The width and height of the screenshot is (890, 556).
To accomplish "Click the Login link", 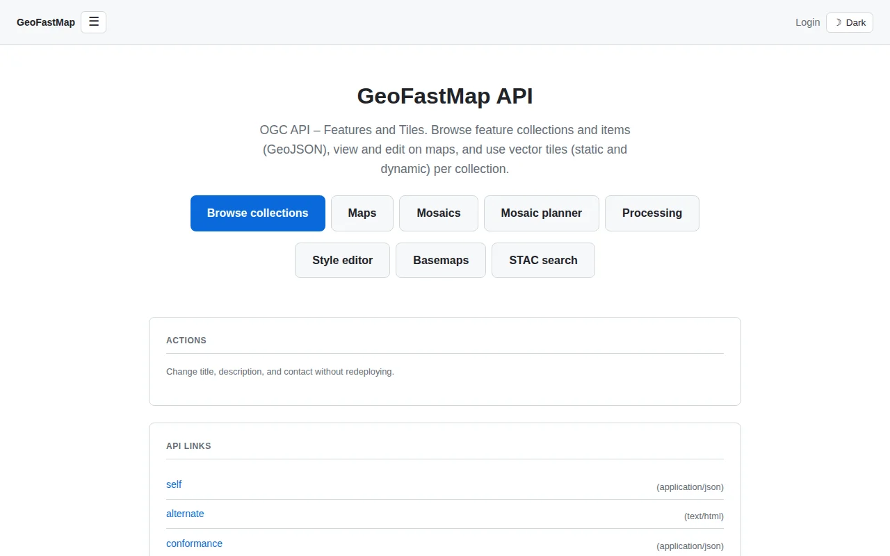I will [x=807, y=22].
